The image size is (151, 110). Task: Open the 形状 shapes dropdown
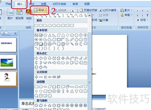click(x=40, y=10)
